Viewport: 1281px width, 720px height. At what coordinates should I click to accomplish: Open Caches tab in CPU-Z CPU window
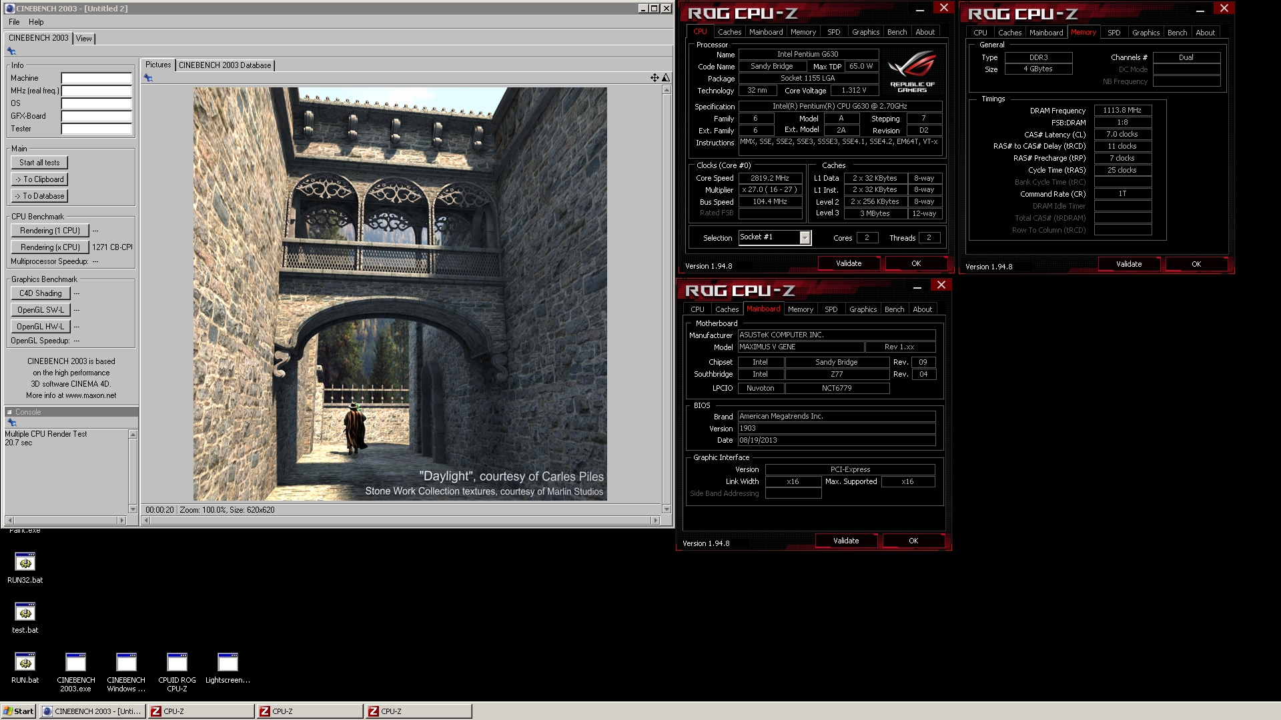(x=729, y=32)
